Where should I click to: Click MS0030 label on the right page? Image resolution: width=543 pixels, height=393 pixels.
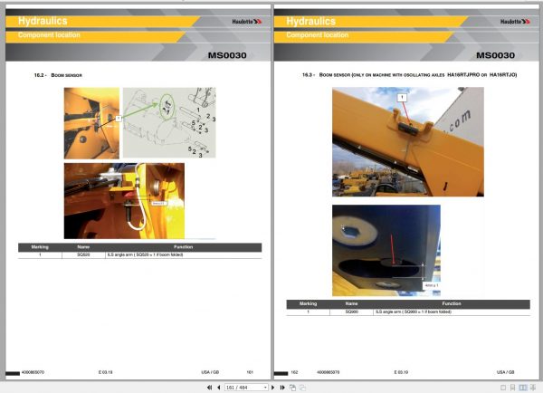coord(495,55)
